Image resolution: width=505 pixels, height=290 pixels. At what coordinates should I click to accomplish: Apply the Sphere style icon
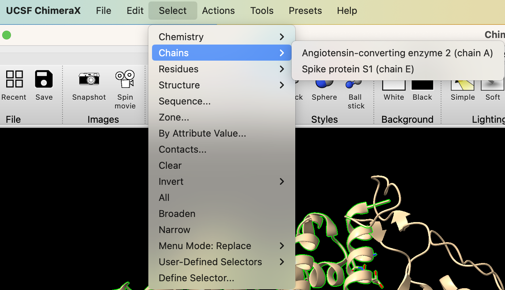click(324, 85)
